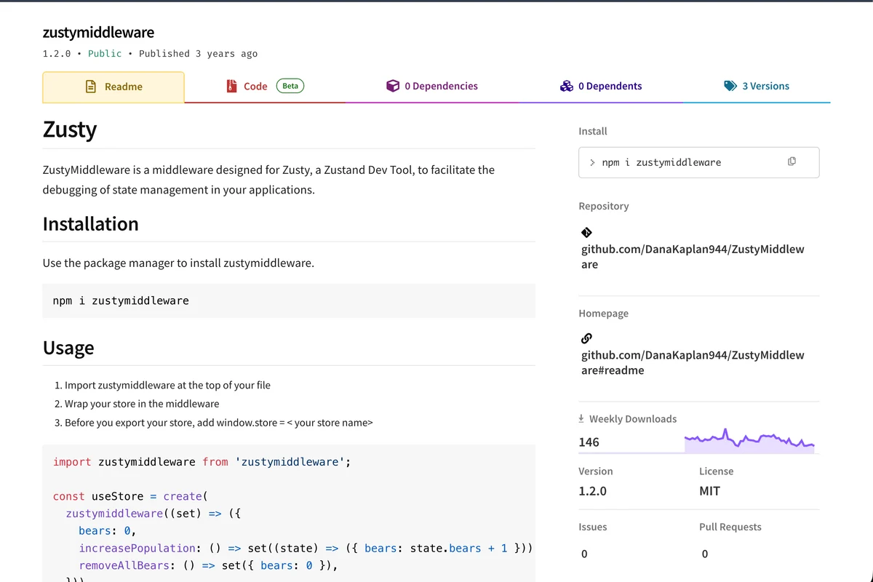Click the Homepage sidebar label
Image resolution: width=873 pixels, height=582 pixels.
604,314
